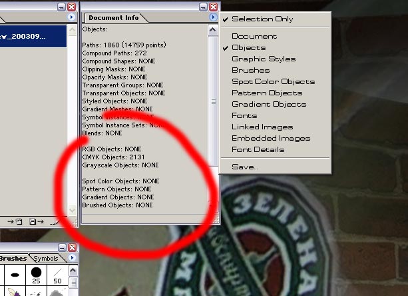Click the left panel scroll up arrow
Viewport: 408px width, 296px height.
click(x=72, y=30)
